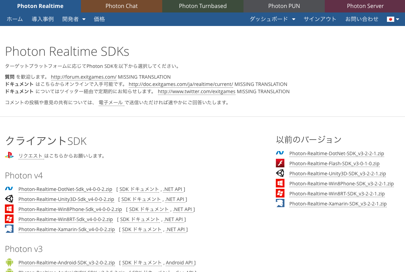The image size is (405, 272).
Task: Open .NET API link for the DotNet v4 SDK
Action: pos(173,189)
